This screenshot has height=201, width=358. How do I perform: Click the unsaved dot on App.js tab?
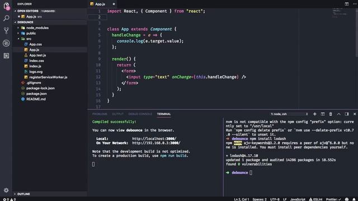pos(114,4)
